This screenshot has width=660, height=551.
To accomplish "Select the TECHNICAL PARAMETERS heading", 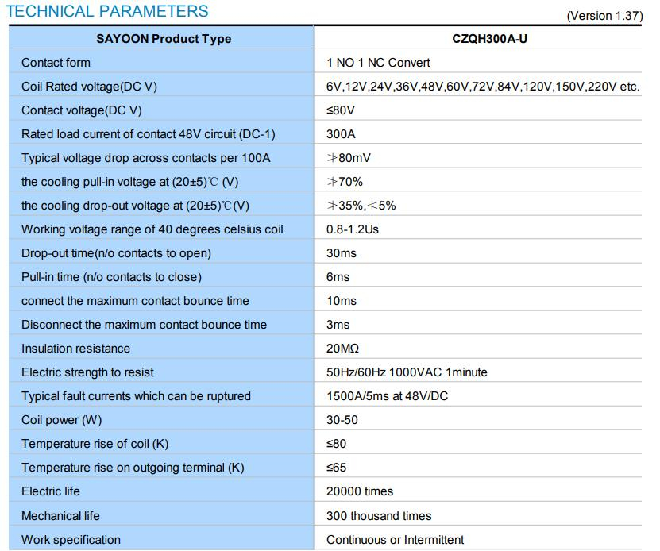I will (107, 11).
